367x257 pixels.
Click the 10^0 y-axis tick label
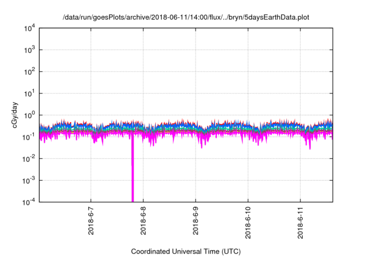point(29,115)
